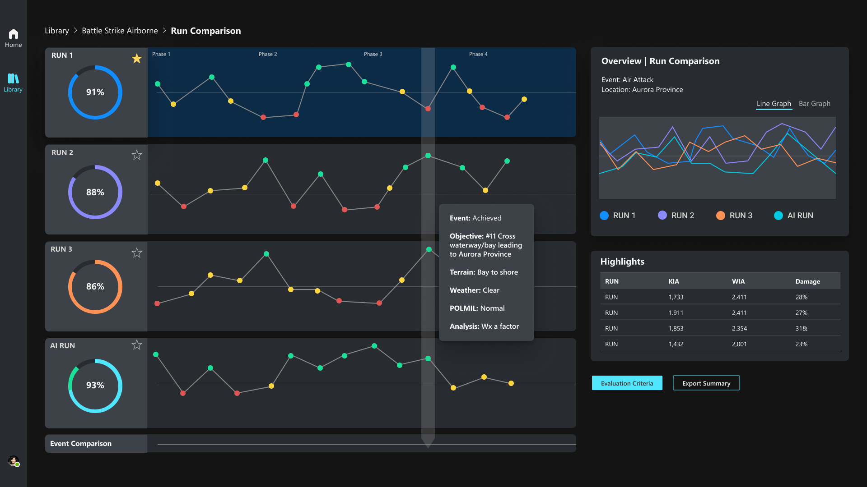This screenshot has width=867, height=487.
Task: Click the Event Comparison timeline marker arrow
Action: tap(428, 443)
